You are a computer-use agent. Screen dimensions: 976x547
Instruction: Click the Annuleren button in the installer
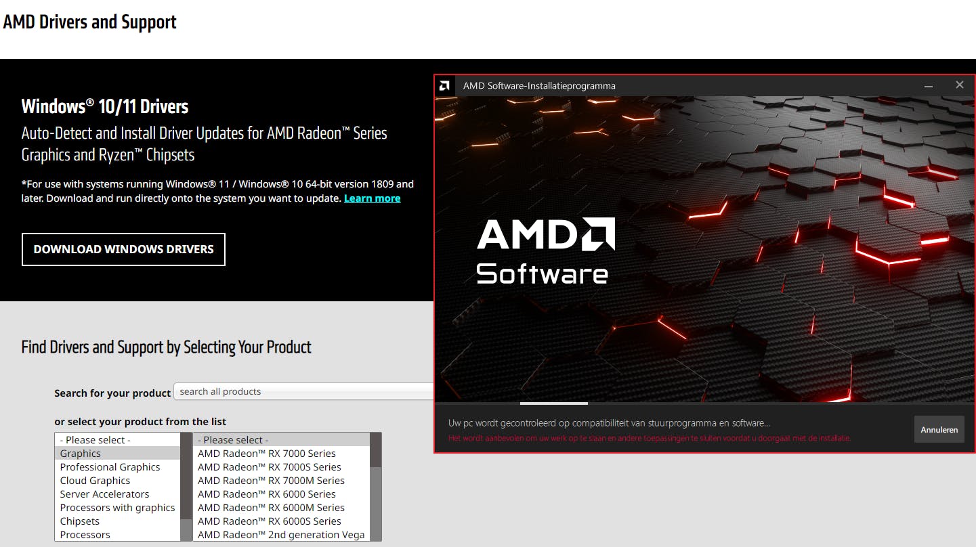point(939,429)
